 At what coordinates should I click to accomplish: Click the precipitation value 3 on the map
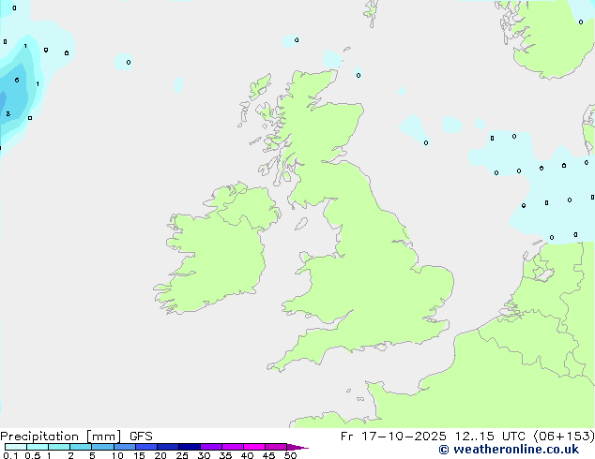coord(8,113)
